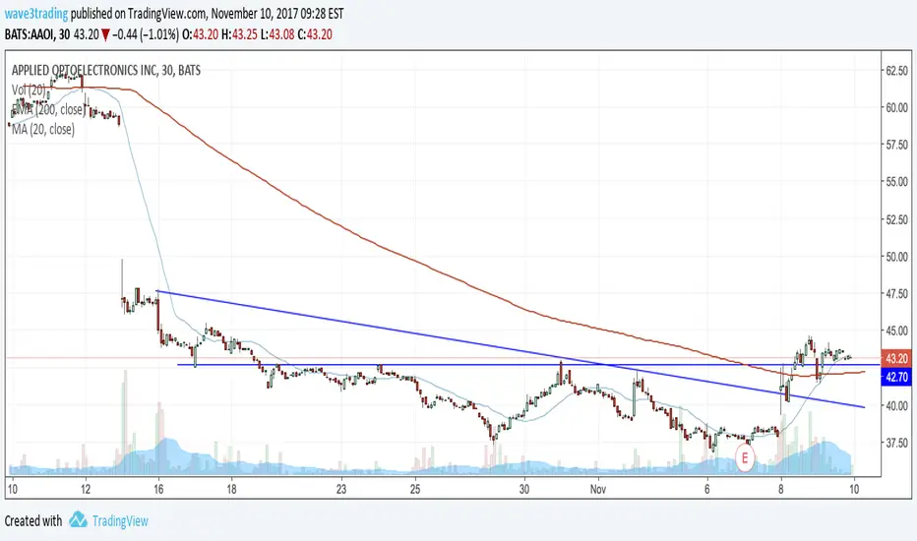Click the 45.00 price axis label

[897, 331]
